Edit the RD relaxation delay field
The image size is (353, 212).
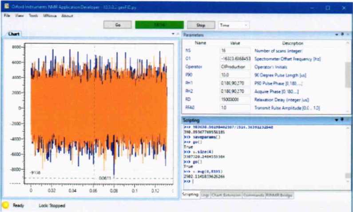pos(235,100)
